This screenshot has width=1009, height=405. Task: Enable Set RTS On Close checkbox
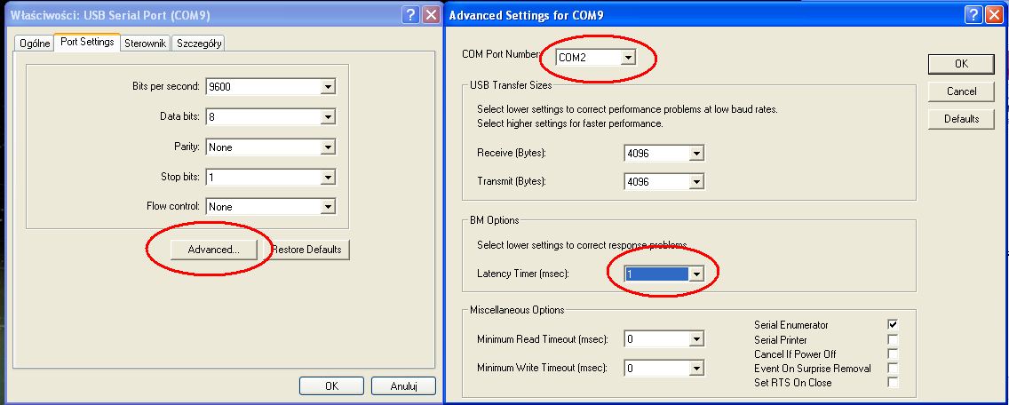point(893,383)
